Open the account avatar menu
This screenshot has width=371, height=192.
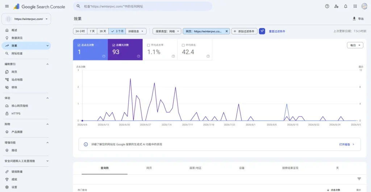[364, 7]
